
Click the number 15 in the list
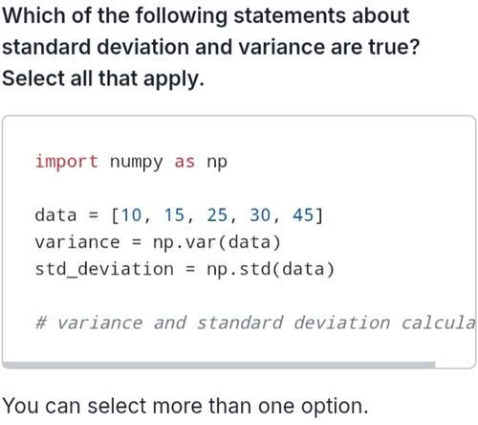click(174, 215)
